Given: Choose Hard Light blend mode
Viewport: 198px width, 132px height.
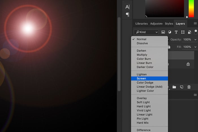Looking at the screenshot, I should (150, 106).
